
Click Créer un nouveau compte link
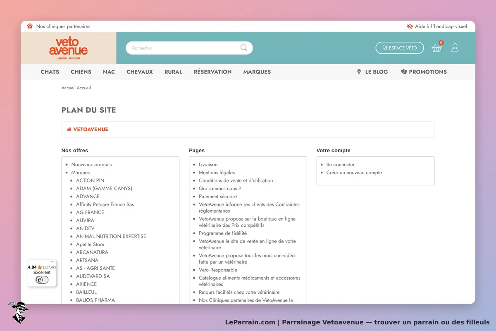coord(354,173)
